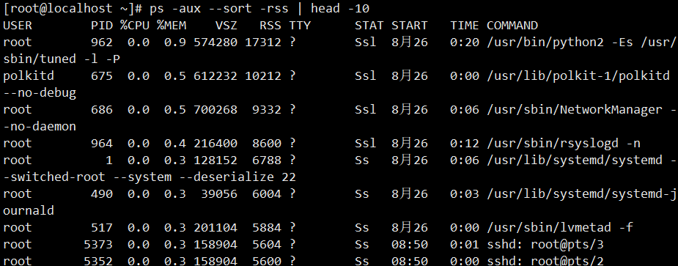
Task: Click the TTY column header
Action: tap(300, 26)
